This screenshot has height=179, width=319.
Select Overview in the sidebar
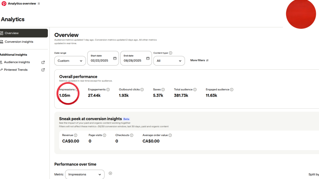[24, 33]
